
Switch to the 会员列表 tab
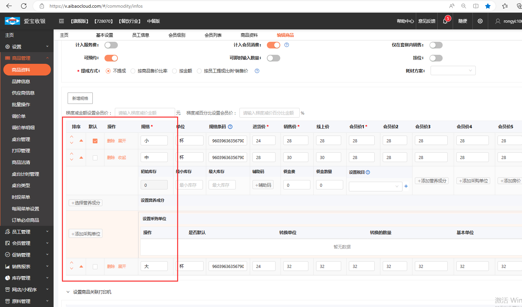click(x=213, y=35)
